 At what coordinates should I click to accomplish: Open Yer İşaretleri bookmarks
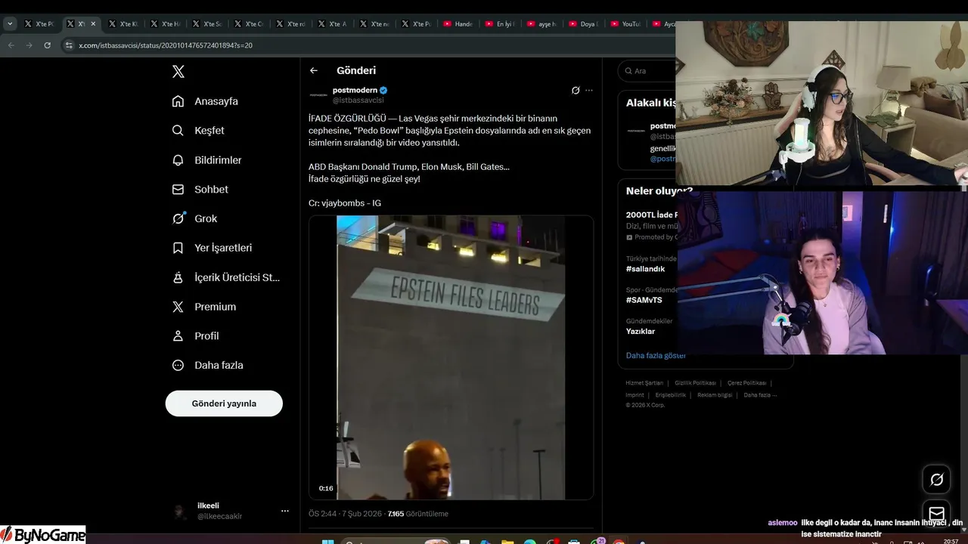[x=212, y=248]
